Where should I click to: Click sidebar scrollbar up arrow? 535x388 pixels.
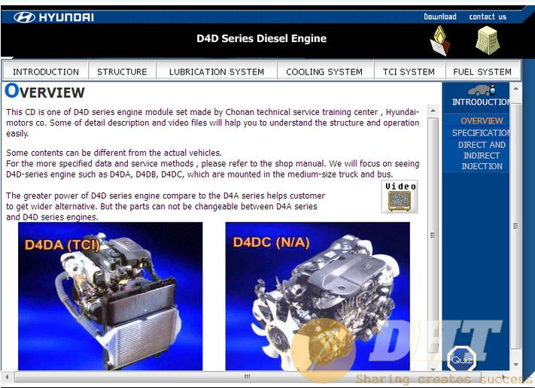tap(515, 89)
